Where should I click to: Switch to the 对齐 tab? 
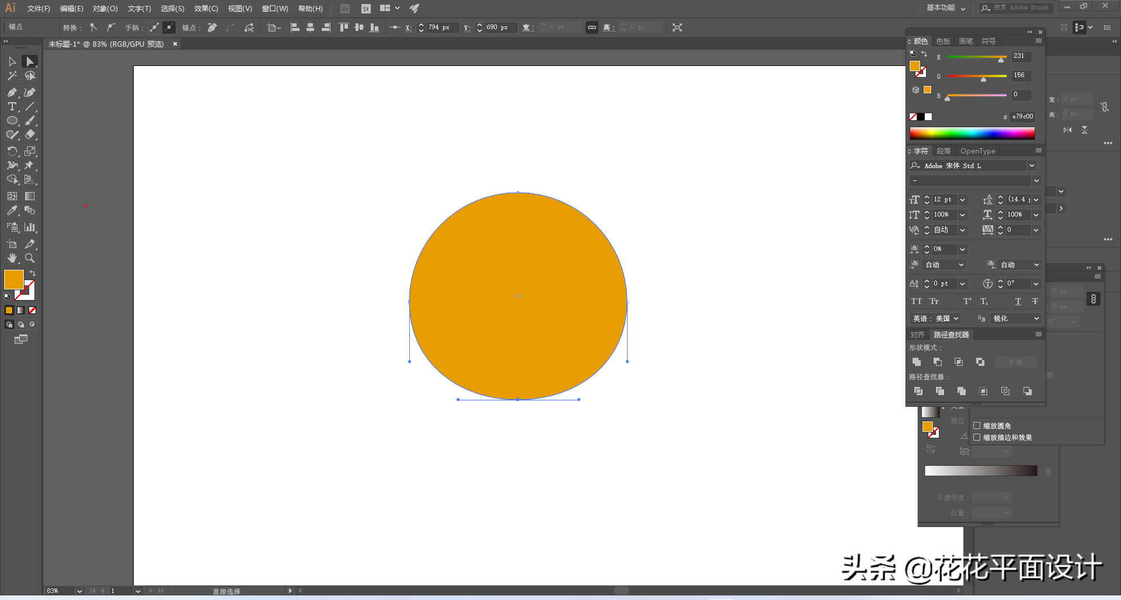pyautogui.click(x=917, y=335)
